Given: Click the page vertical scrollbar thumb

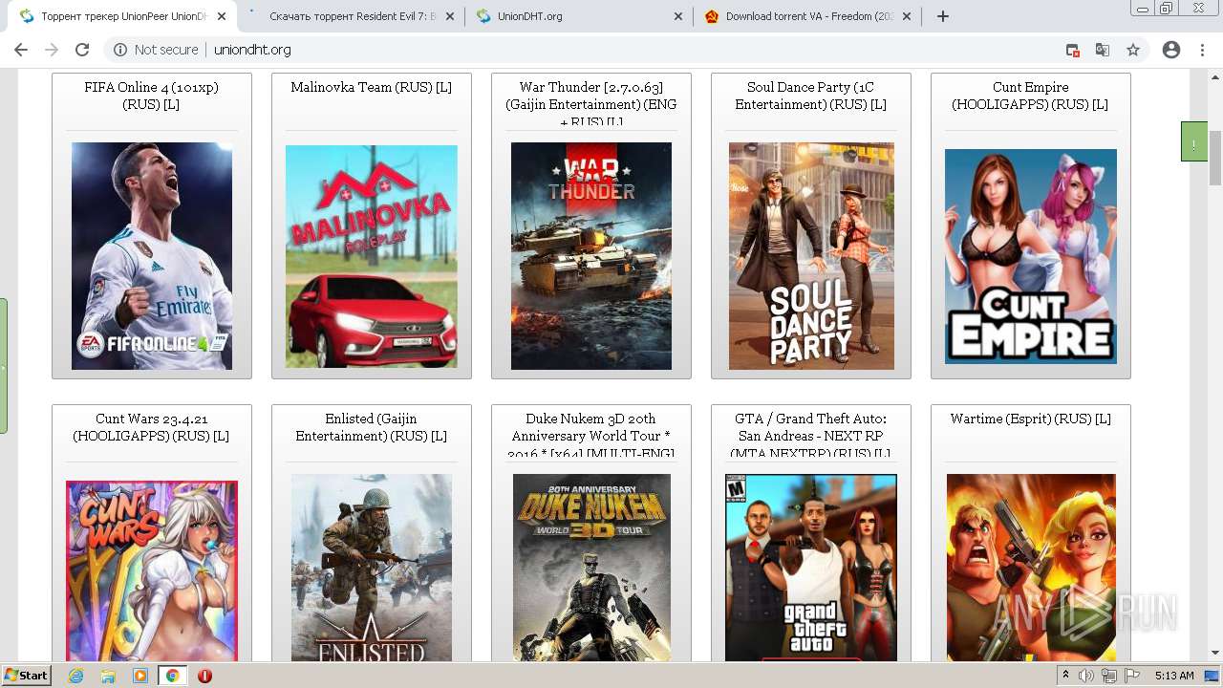Looking at the screenshot, I should click(1215, 158).
